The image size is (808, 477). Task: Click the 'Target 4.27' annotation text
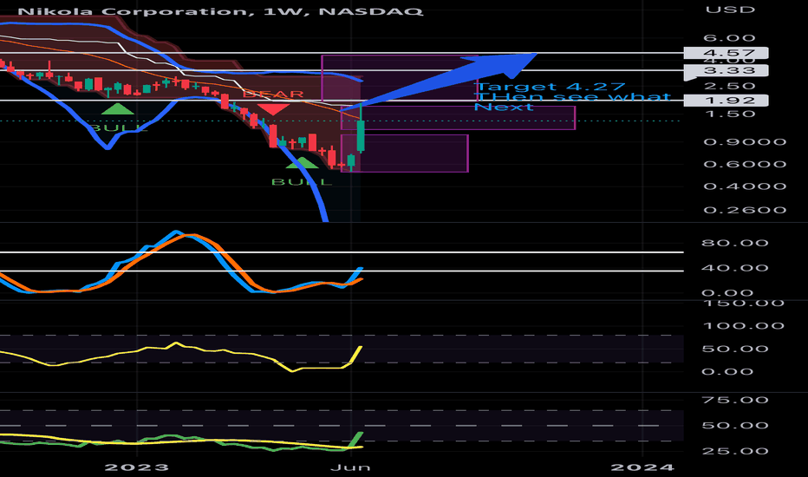click(550, 87)
